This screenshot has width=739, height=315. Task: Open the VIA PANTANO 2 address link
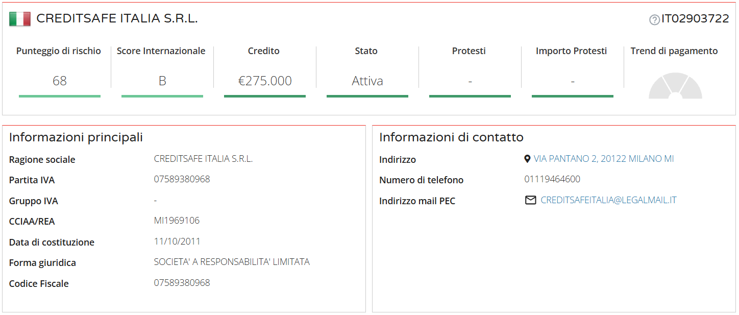tap(604, 159)
